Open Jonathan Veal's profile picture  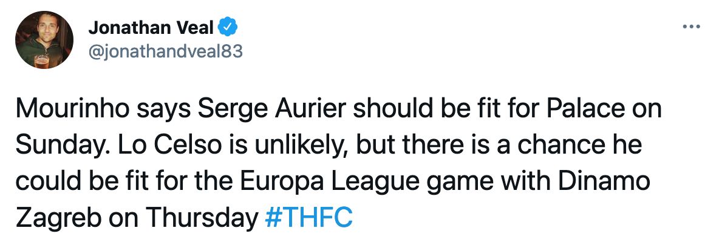(41, 41)
